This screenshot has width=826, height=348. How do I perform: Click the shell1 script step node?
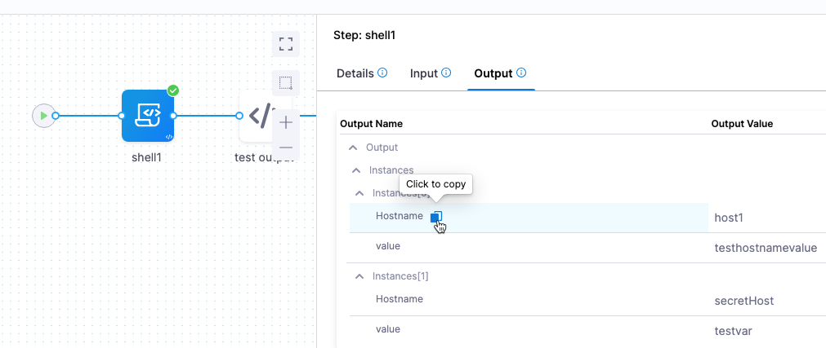click(x=148, y=116)
